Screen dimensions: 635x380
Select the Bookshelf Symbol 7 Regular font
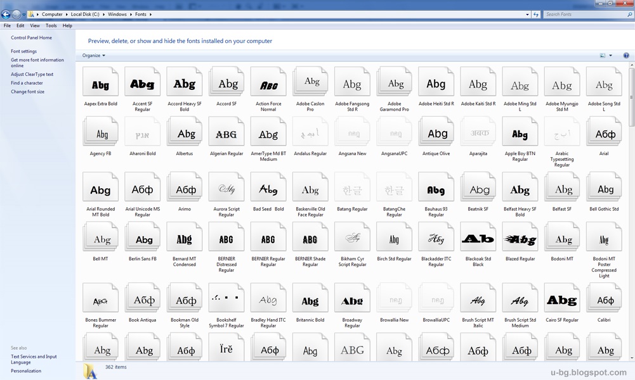226,298
